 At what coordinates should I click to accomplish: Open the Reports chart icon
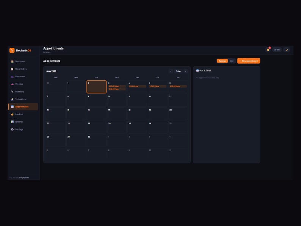(12, 122)
